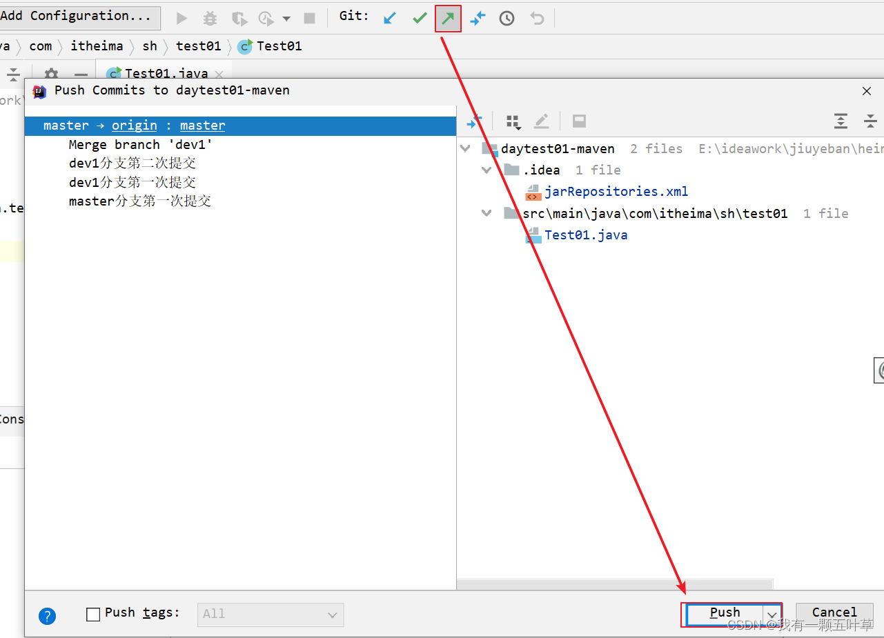Click 'Test01' class breadcrumb
The image size is (884, 638).
click(271, 46)
